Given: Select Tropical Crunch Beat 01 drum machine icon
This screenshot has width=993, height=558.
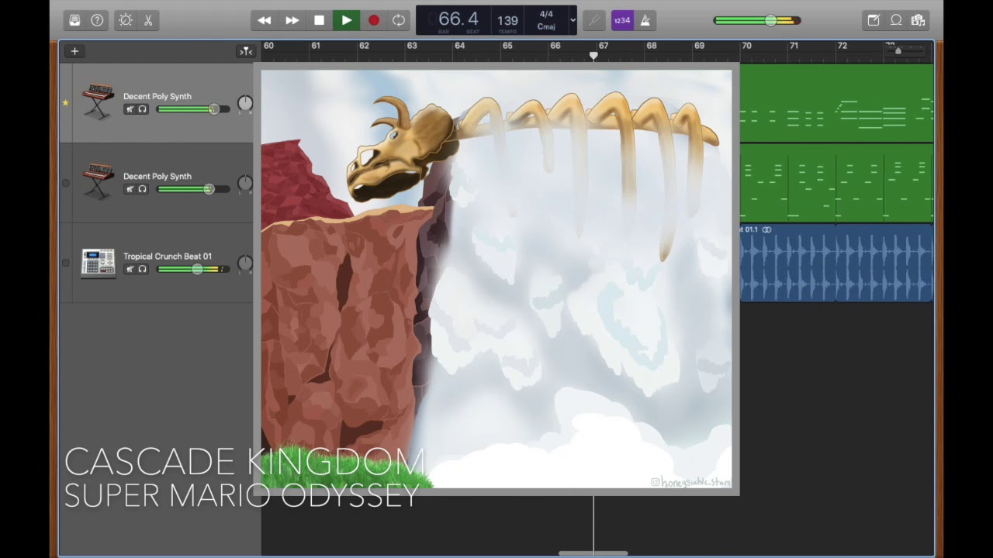Looking at the screenshot, I should 98,263.
